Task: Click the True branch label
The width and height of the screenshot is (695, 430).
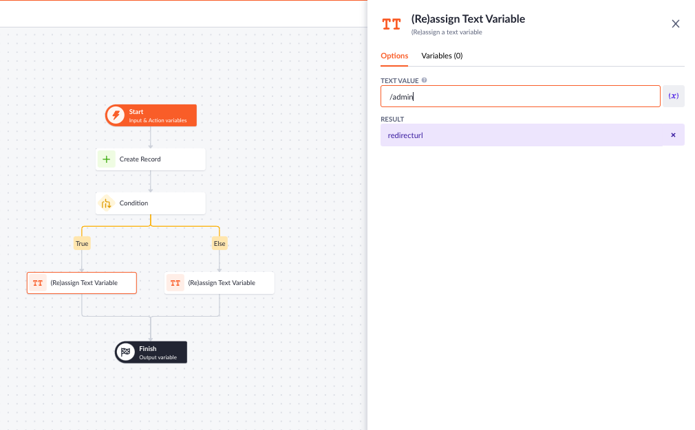Action: click(82, 244)
